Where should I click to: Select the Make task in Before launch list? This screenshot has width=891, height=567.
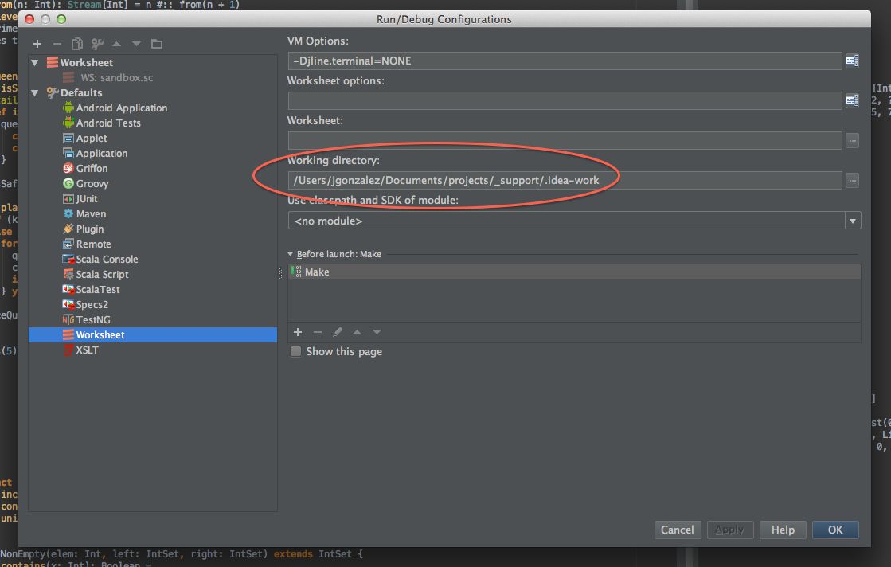574,272
